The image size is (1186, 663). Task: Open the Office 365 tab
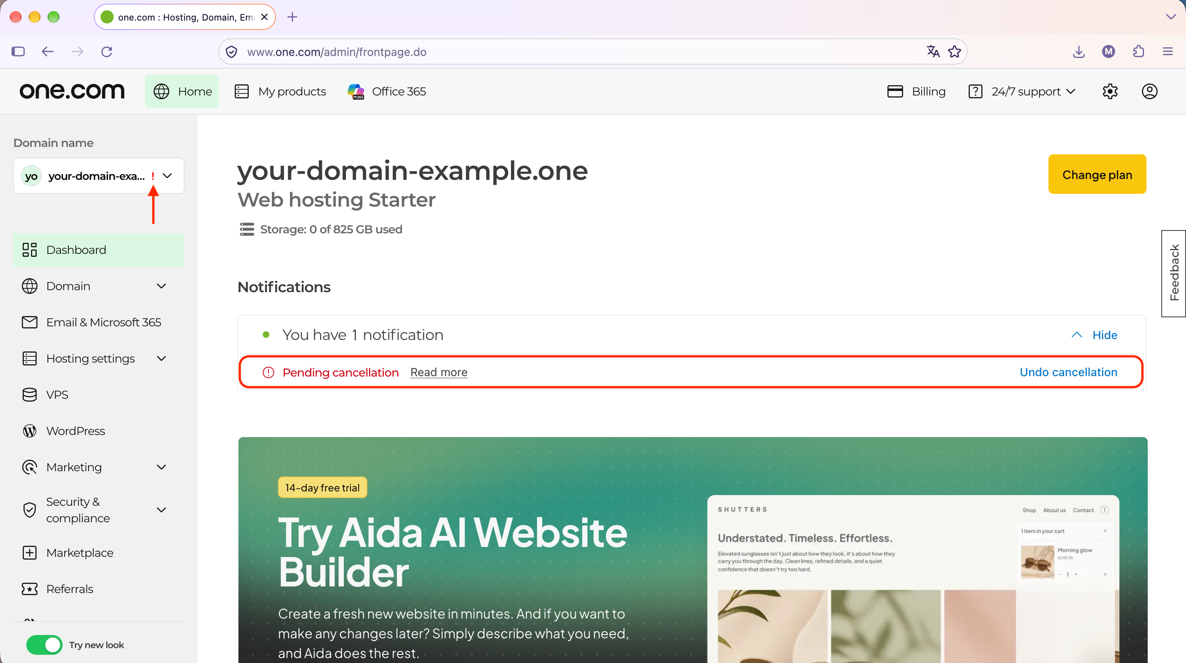[387, 91]
